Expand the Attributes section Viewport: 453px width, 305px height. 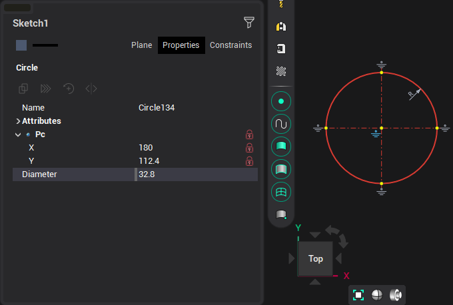click(18, 121)
